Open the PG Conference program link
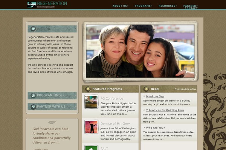This screenshot has height=150, width=226. click(x=112, y=99)
